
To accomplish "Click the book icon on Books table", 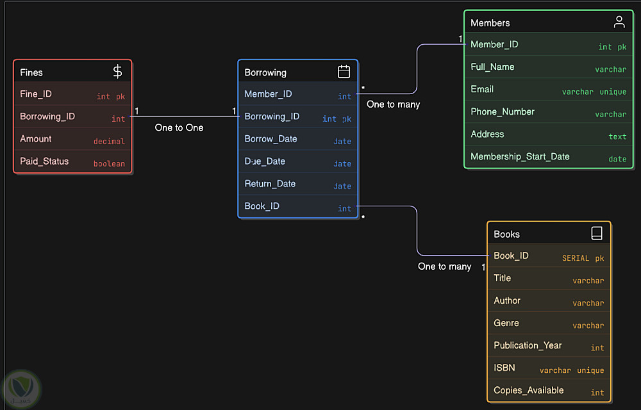I will [x=596, y=234].
